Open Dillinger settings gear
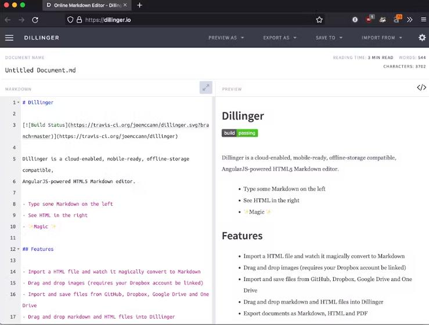Viewport: 429px width, 325px height. (x=422, y=38)
